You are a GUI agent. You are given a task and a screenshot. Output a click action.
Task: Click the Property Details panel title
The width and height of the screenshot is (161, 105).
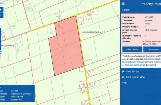[x=151, y=4]
